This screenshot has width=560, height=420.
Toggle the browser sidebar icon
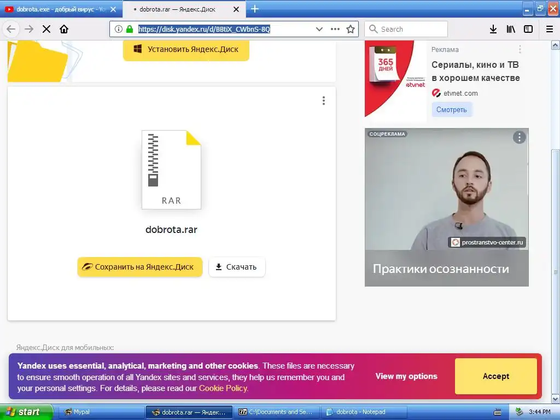(528, 30)
